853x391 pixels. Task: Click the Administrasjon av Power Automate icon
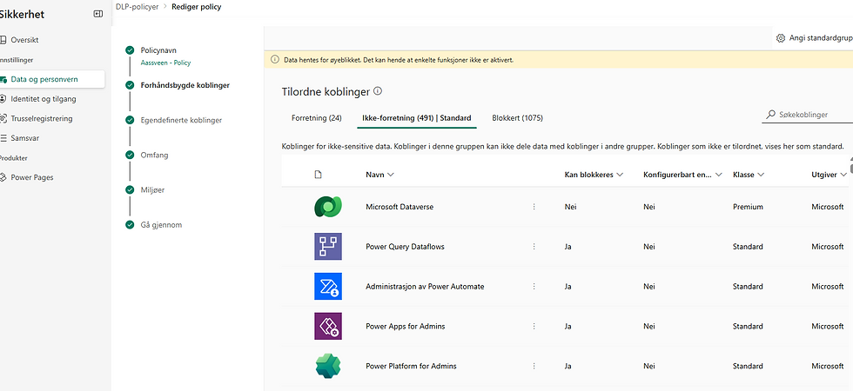328,286
